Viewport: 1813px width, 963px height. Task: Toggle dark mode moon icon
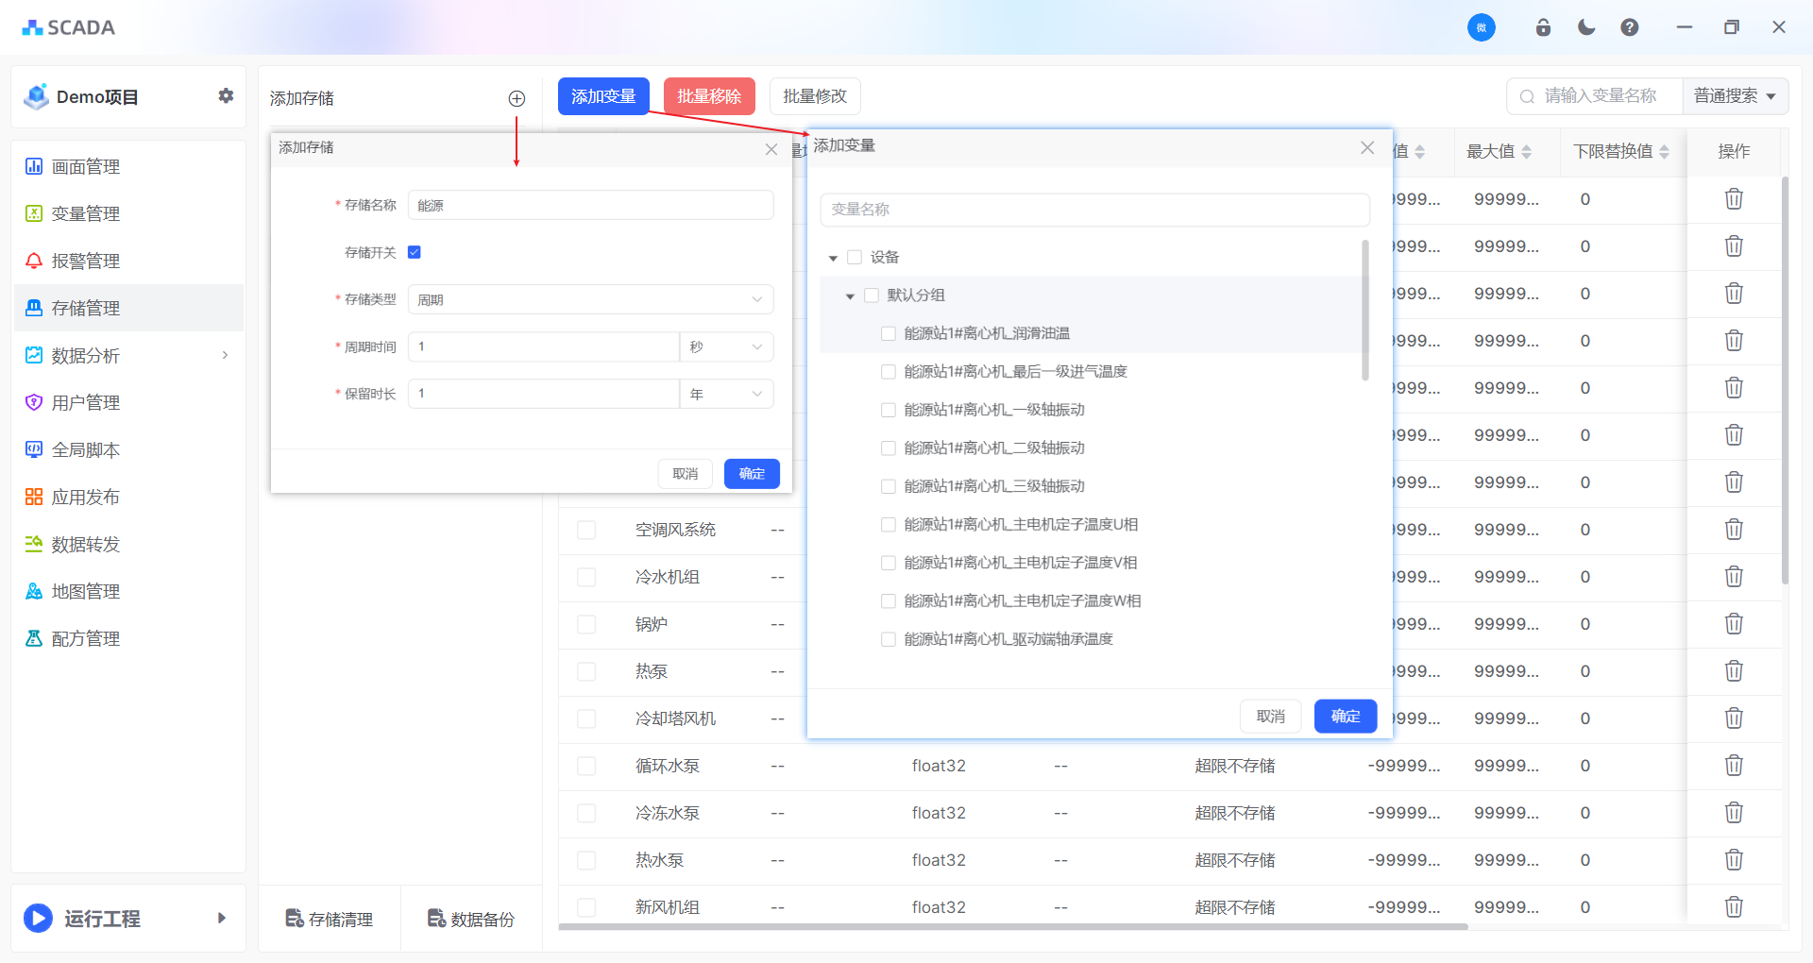click(x=1586, y=27)
